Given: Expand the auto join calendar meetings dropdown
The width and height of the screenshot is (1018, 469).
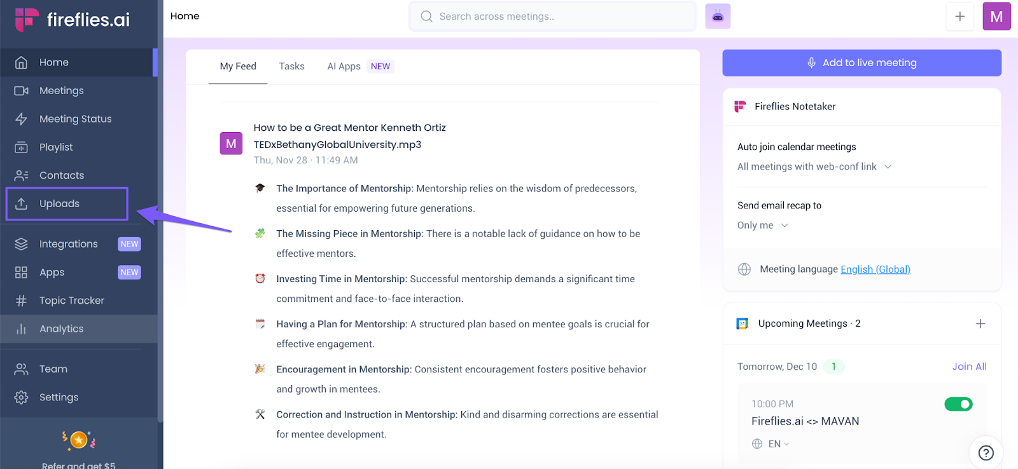Looking at the screenshot, I should 814,167.
